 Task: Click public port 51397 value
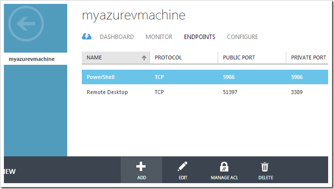click(230, 92)
